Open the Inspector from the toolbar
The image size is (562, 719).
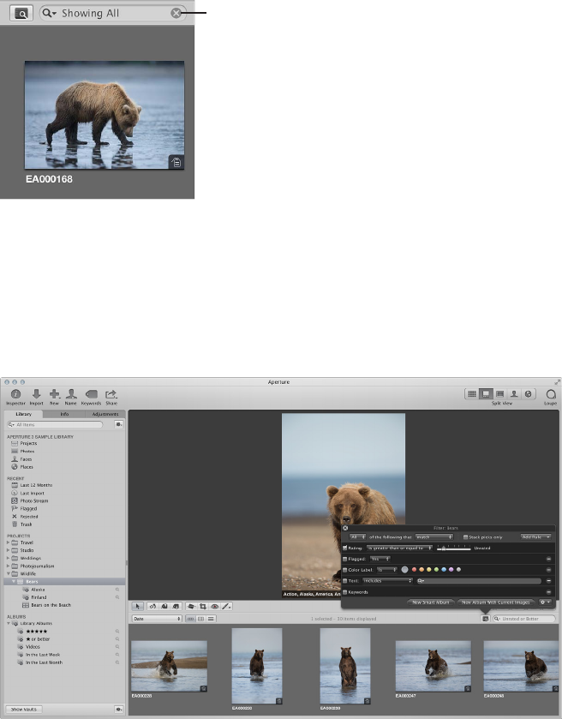tap(15, 397)
